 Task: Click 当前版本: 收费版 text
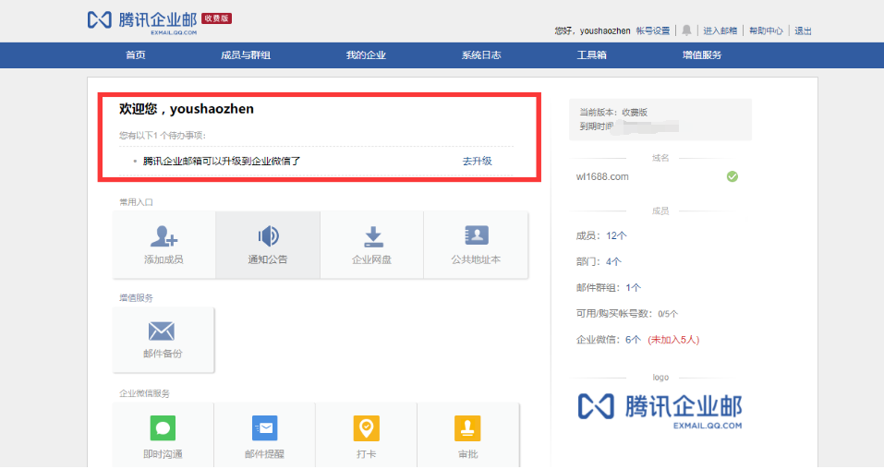(613, 113)
